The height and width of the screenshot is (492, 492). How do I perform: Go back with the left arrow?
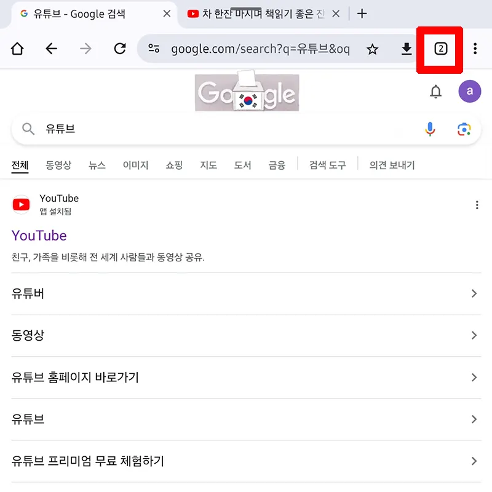pos(51,49)
